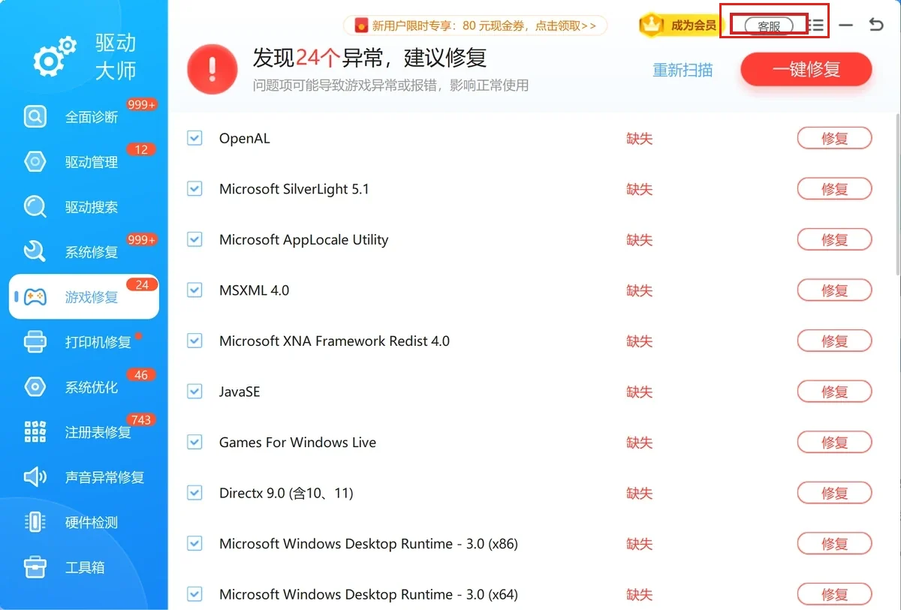Click 修复 for Desktop Runtime 3.0 (x64)

click(834, 595)
